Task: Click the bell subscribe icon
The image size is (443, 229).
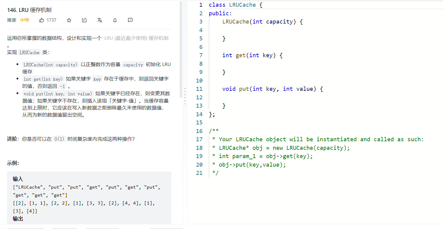Action: [x=115, y=20]
